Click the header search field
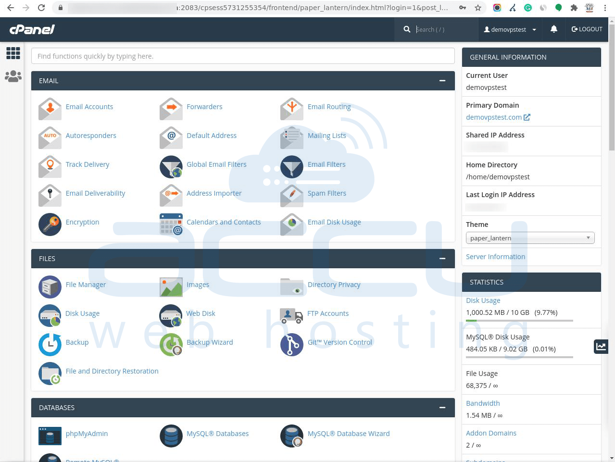 click(x=445, y=29)
